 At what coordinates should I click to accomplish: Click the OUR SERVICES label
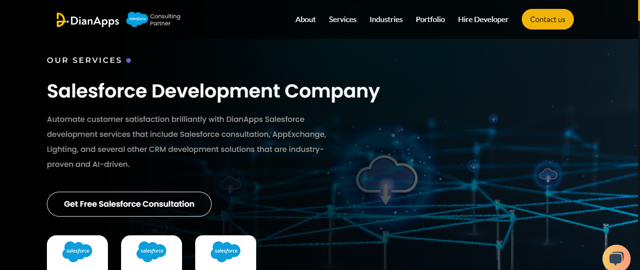84,60
